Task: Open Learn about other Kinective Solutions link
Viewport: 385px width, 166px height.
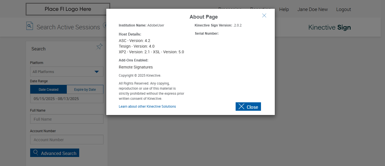Action: point(147,107)
